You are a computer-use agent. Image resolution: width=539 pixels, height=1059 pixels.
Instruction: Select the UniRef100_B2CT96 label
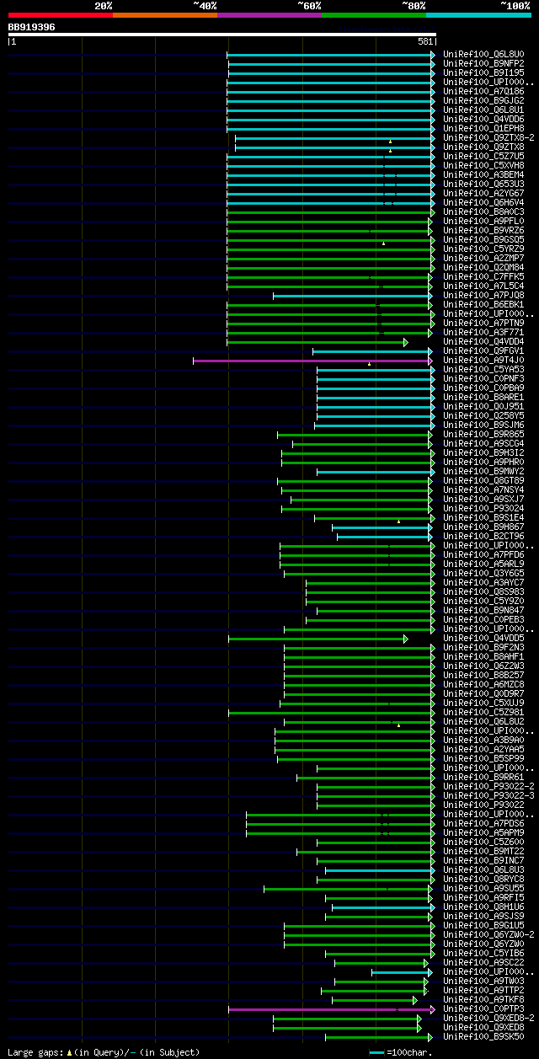(x=483, y=537)
